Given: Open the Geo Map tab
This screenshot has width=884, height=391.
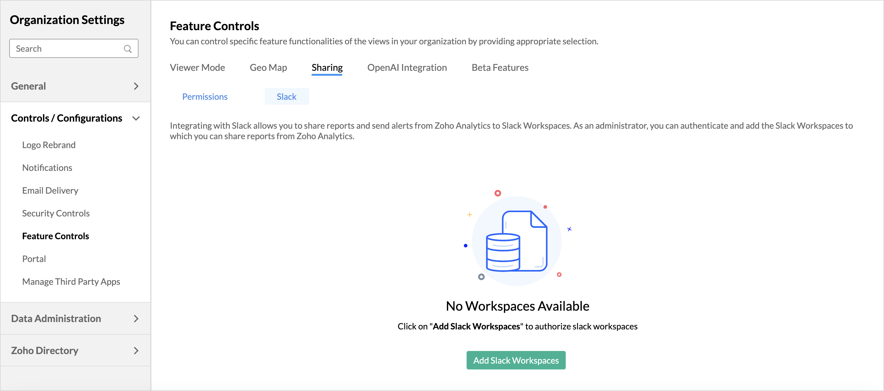Looking at the screenshot, I should click(268, 68).
